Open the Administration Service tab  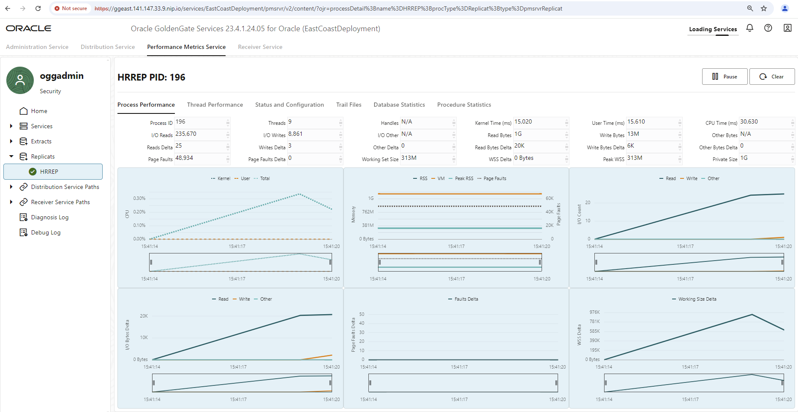(37, 47)
